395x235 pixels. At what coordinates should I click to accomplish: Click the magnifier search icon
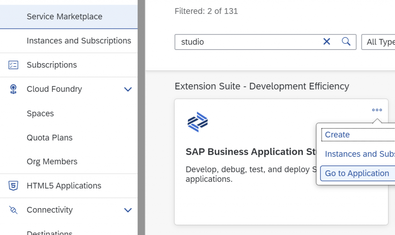pyautogui.click(x=346, y=42)
